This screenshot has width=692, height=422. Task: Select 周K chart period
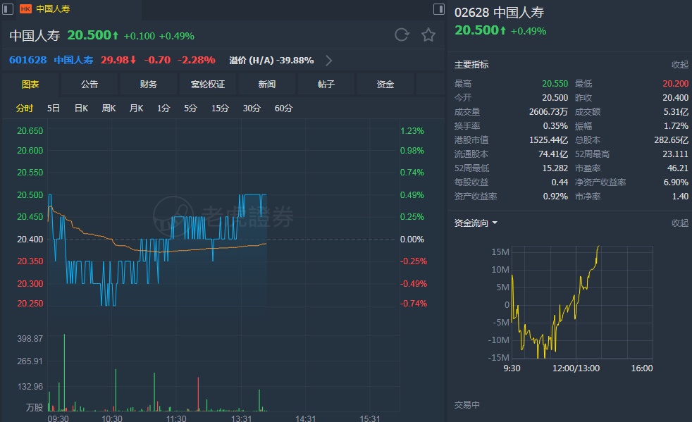tap(109, 108)
